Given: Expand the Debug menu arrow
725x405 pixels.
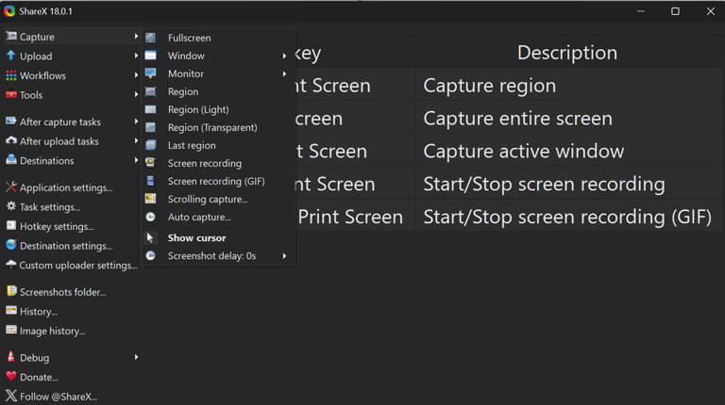Looking at the screenshot, I should click(136, 357).
